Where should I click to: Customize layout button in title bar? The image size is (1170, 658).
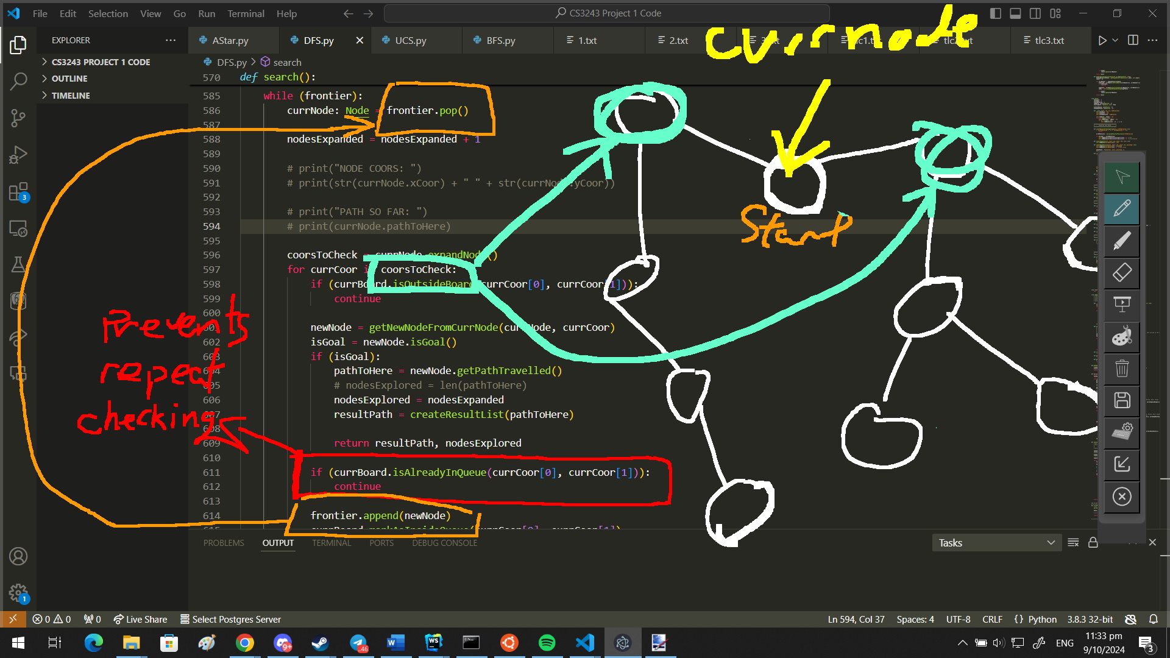point(1055,13)
